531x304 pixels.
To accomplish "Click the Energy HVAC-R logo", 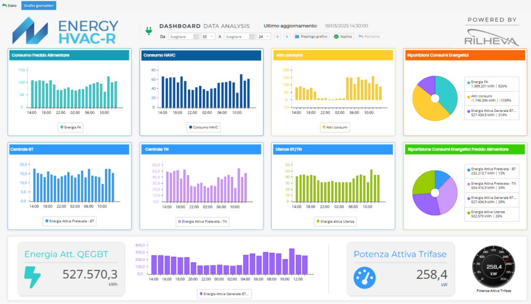I will [66, 31].
